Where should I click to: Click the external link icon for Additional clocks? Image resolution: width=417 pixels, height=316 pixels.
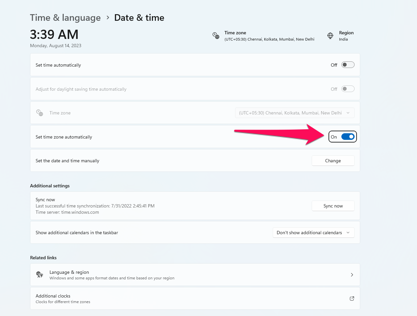point(352,299)
